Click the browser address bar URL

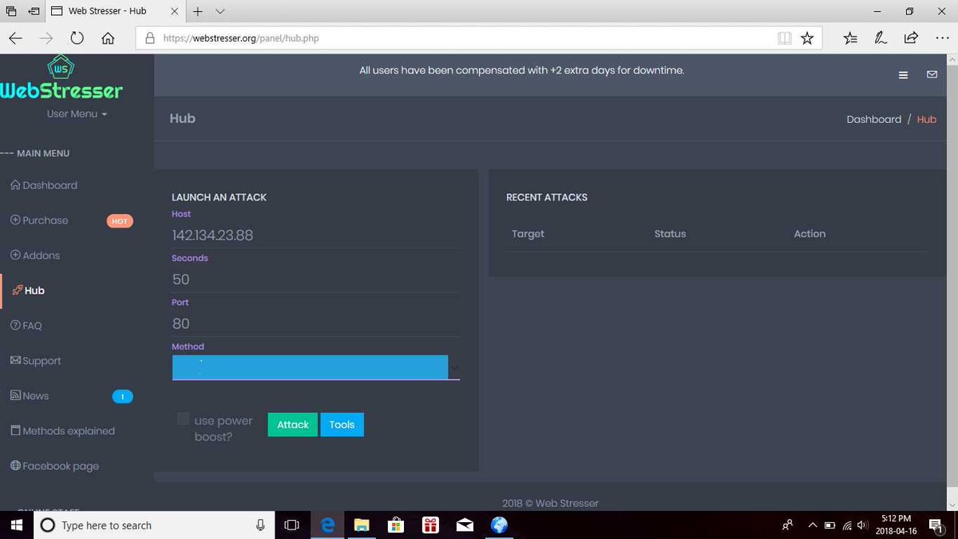[x=241, y=38]
